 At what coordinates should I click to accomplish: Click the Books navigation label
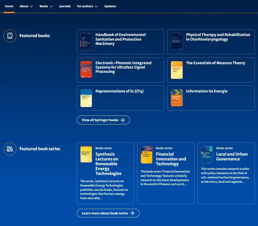[44, 6]
